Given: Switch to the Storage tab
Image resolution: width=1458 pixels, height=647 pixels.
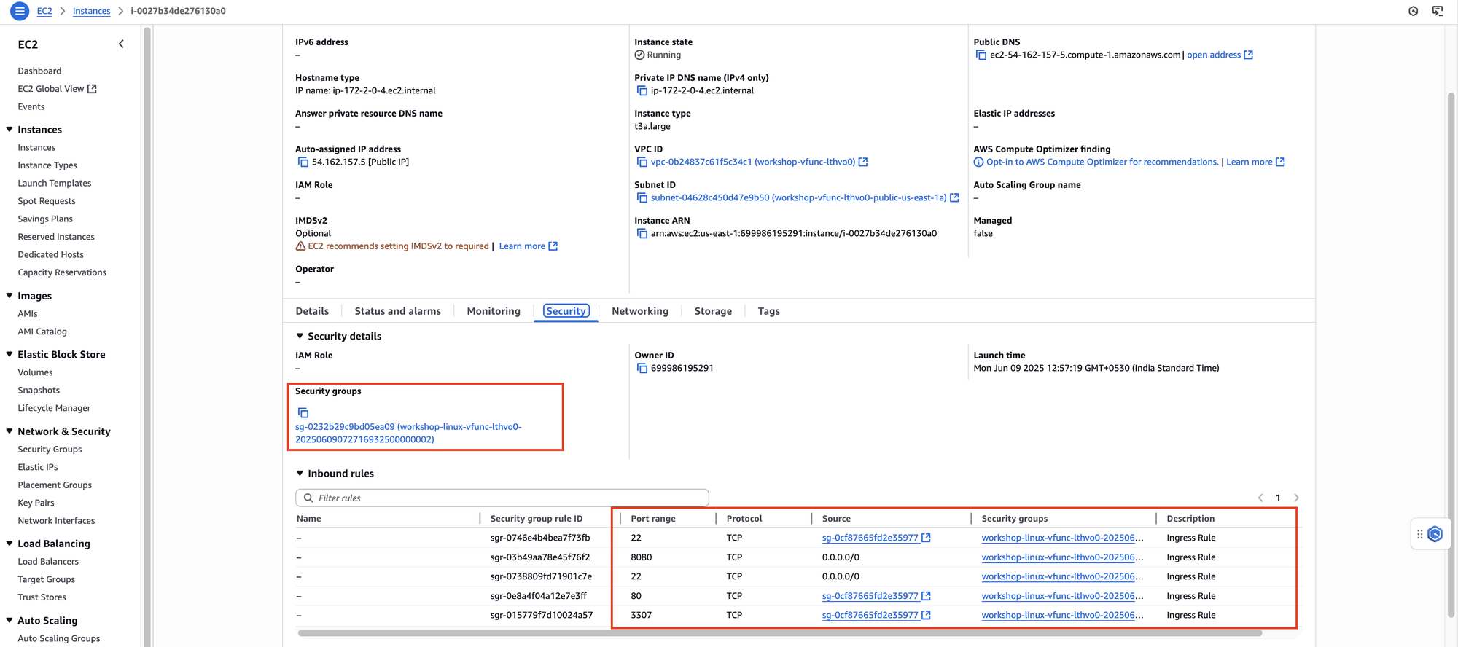Looking at the screenshot, I should point(713,311).
